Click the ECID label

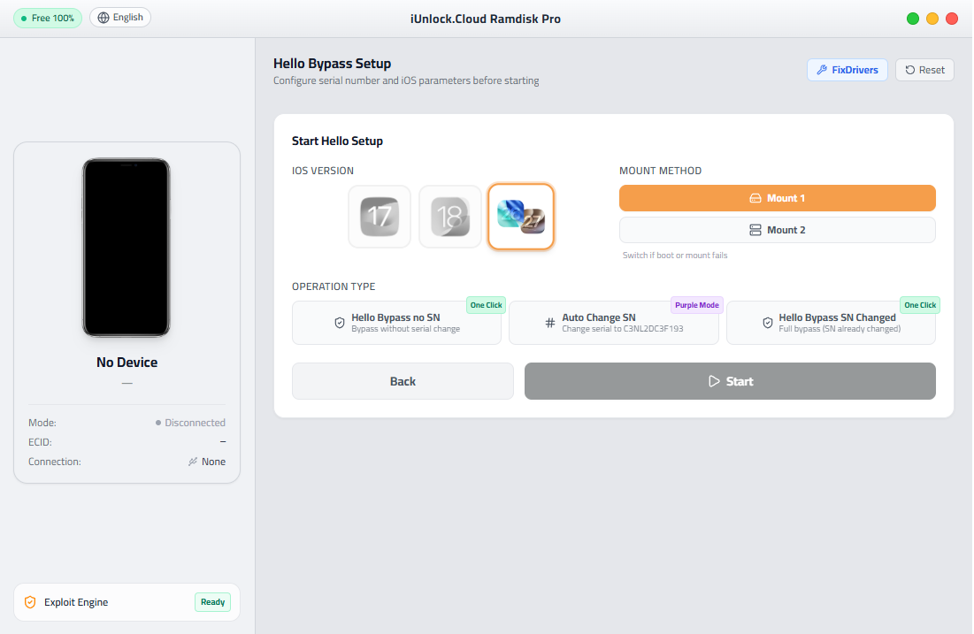[x=40, y=442]
